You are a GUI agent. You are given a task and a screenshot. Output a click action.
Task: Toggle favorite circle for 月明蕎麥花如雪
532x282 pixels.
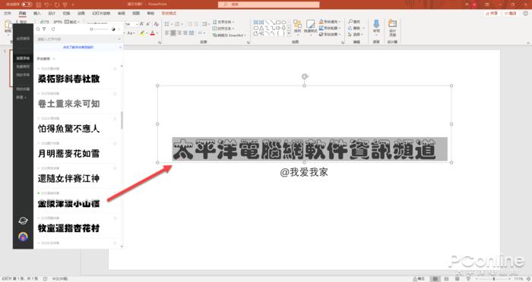[x=115, y=143]
